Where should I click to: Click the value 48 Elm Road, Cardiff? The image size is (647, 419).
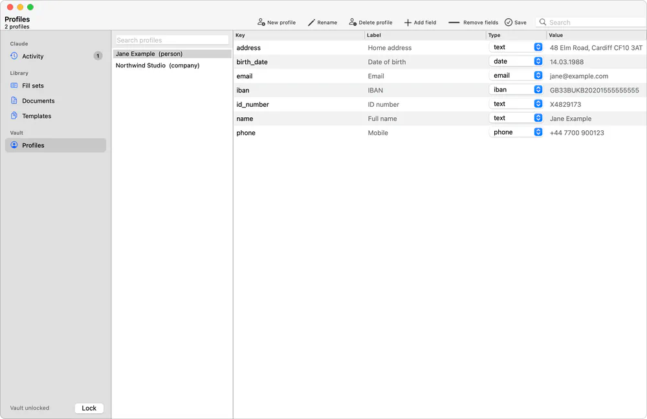[597, 47]
